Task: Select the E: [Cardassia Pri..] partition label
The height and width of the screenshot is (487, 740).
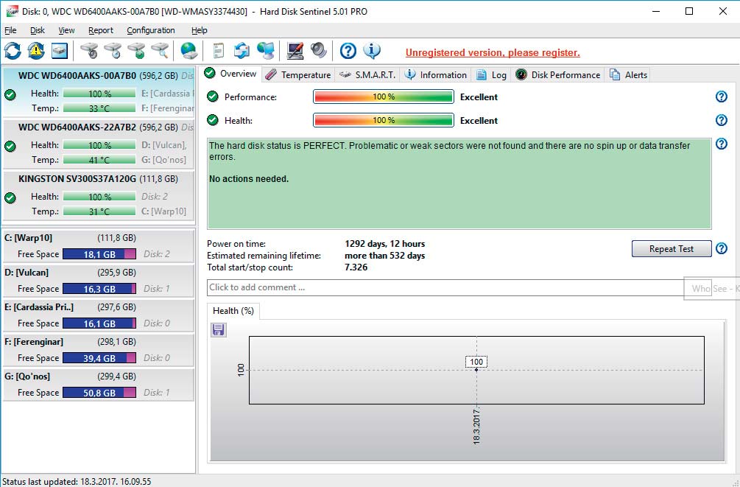Action: tap(39, 307)
